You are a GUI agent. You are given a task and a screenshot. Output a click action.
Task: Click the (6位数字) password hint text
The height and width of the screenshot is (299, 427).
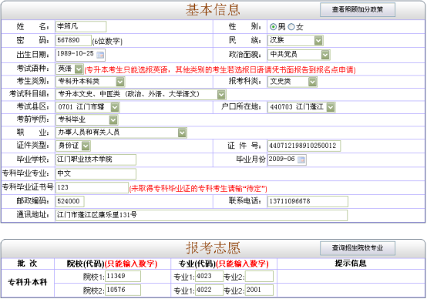tap(107, 42)
